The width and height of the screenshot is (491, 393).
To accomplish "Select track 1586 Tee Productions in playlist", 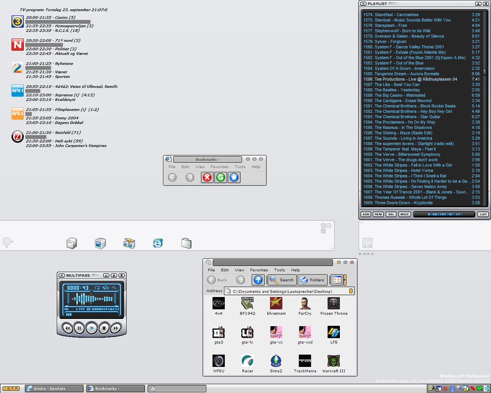I will pos(421,79).
